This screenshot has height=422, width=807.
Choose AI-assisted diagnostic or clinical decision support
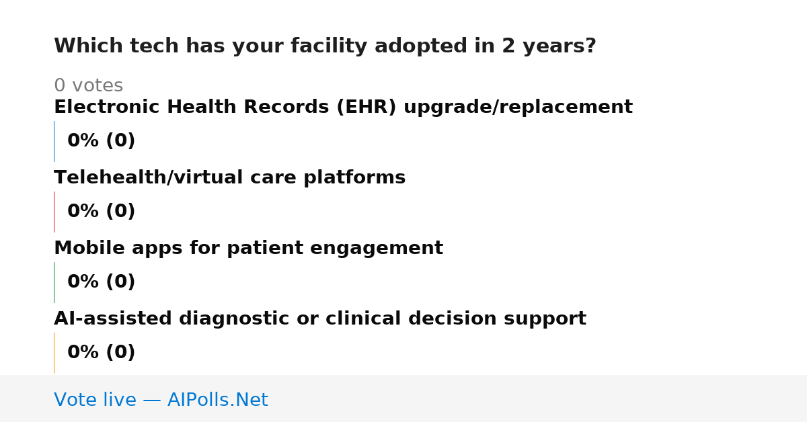click(320, 319)
